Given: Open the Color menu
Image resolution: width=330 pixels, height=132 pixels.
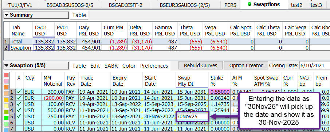Looking at the screenshot, I should [129, 66].
